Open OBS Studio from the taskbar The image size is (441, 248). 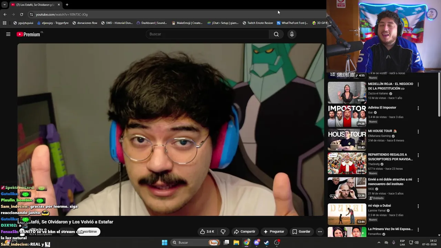click(x=277, y=242)
